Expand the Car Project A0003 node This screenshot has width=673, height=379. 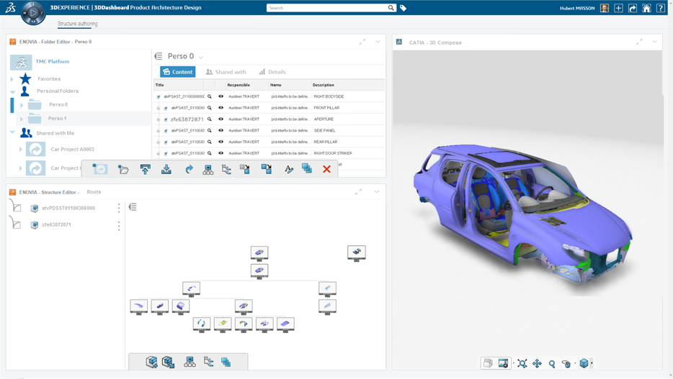(x=20, y=150)
